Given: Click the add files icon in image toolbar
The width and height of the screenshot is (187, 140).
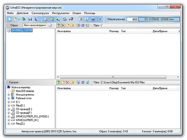Looking at the screenshot, I should 78,25.
